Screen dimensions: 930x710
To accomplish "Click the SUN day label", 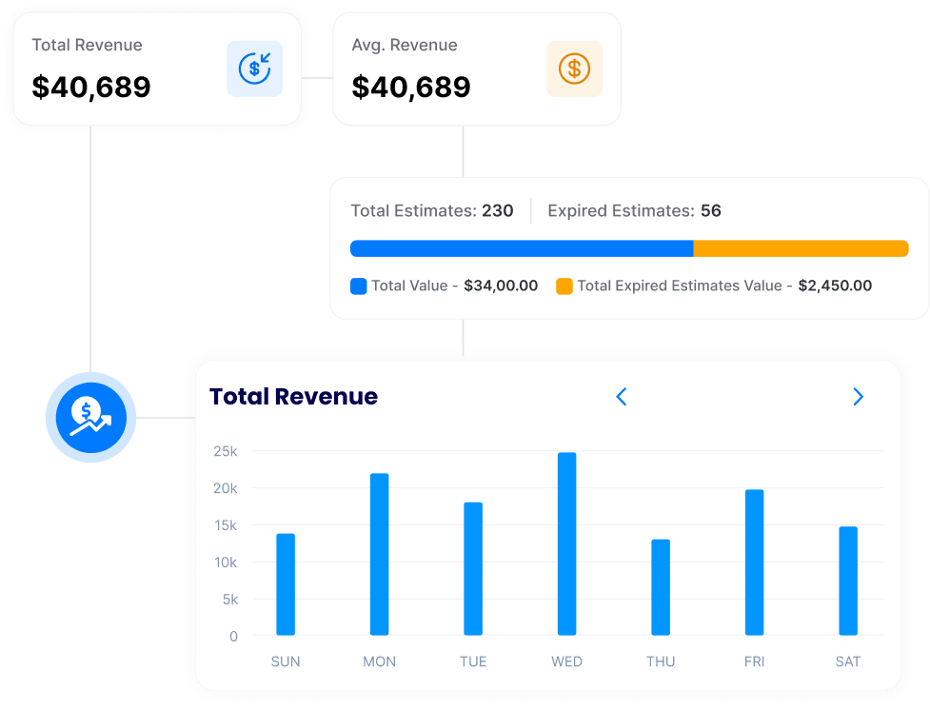I will click(x=286, y=661).
